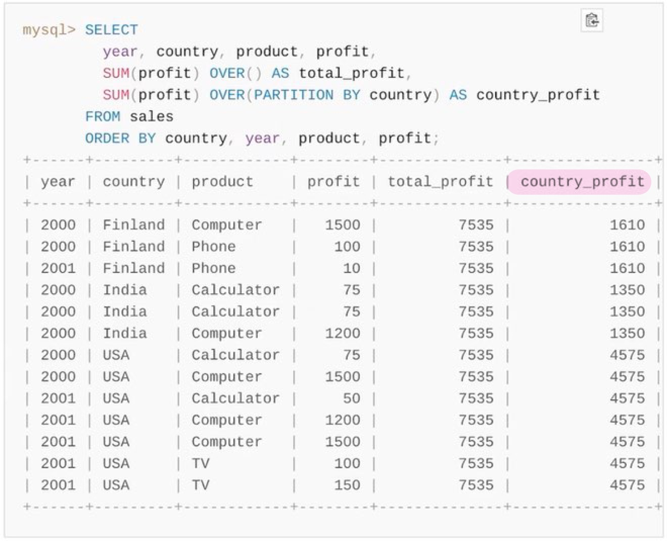Select the total_profit column header
The image size is (667, 541).
pos(440,182)
